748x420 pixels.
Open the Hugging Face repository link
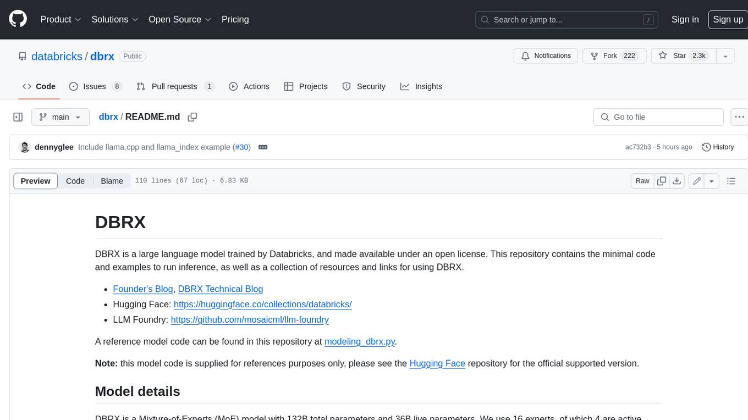pyautogui.click(x=437, y=363)
